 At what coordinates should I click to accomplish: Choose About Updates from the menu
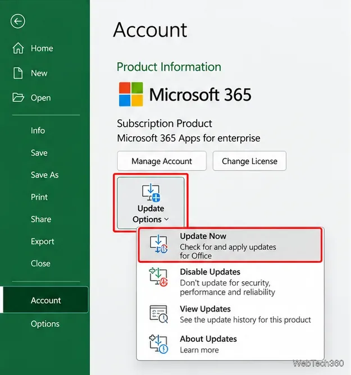click(x=230, y=344)
